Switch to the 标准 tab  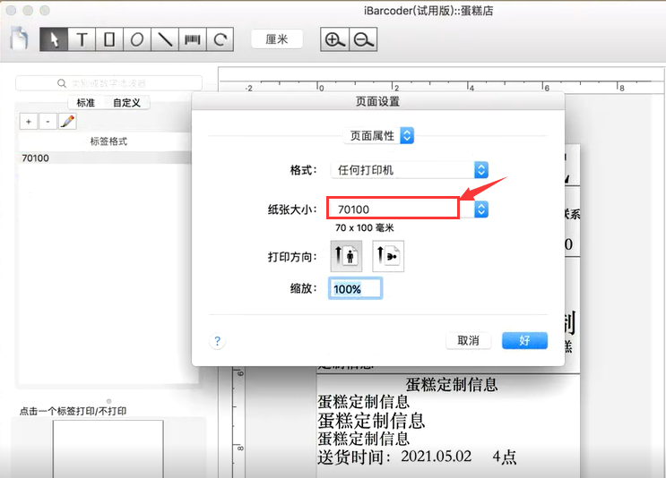coord(85,103)
